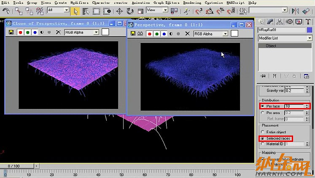Open the Modifiers menu
The width and height of the screenshot is (315, 178).
pos(79,3)
